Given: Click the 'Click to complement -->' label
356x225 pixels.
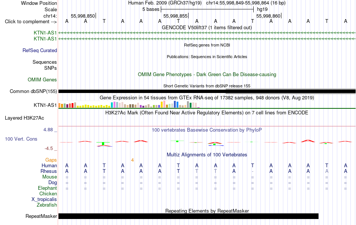Looking at the screenshot, I should [x=31, y=22].
